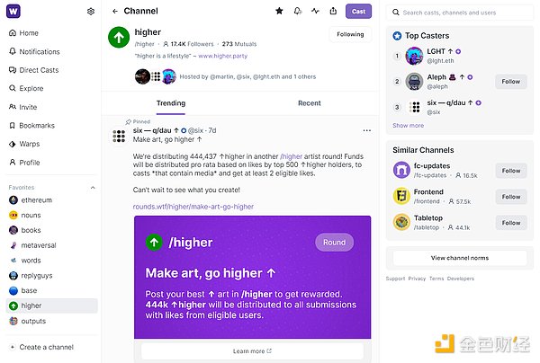Viewport: 540px width, 363px height.
Task: Open the rounds.wtf make-art-go-higher link
Action: pos(193,207)
